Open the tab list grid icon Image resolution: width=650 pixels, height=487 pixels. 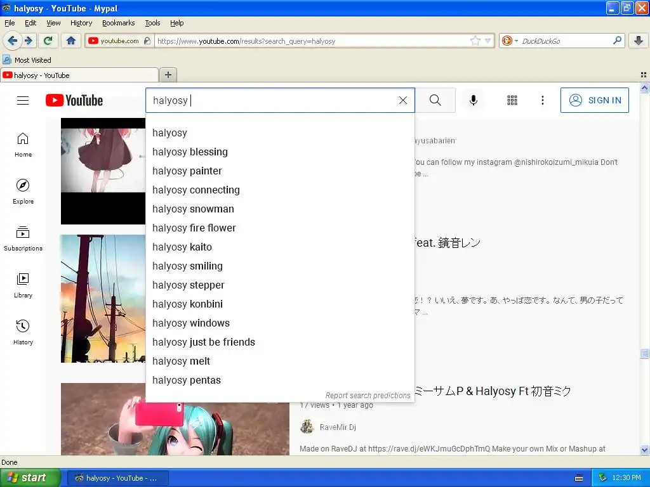tap(644, 75)
